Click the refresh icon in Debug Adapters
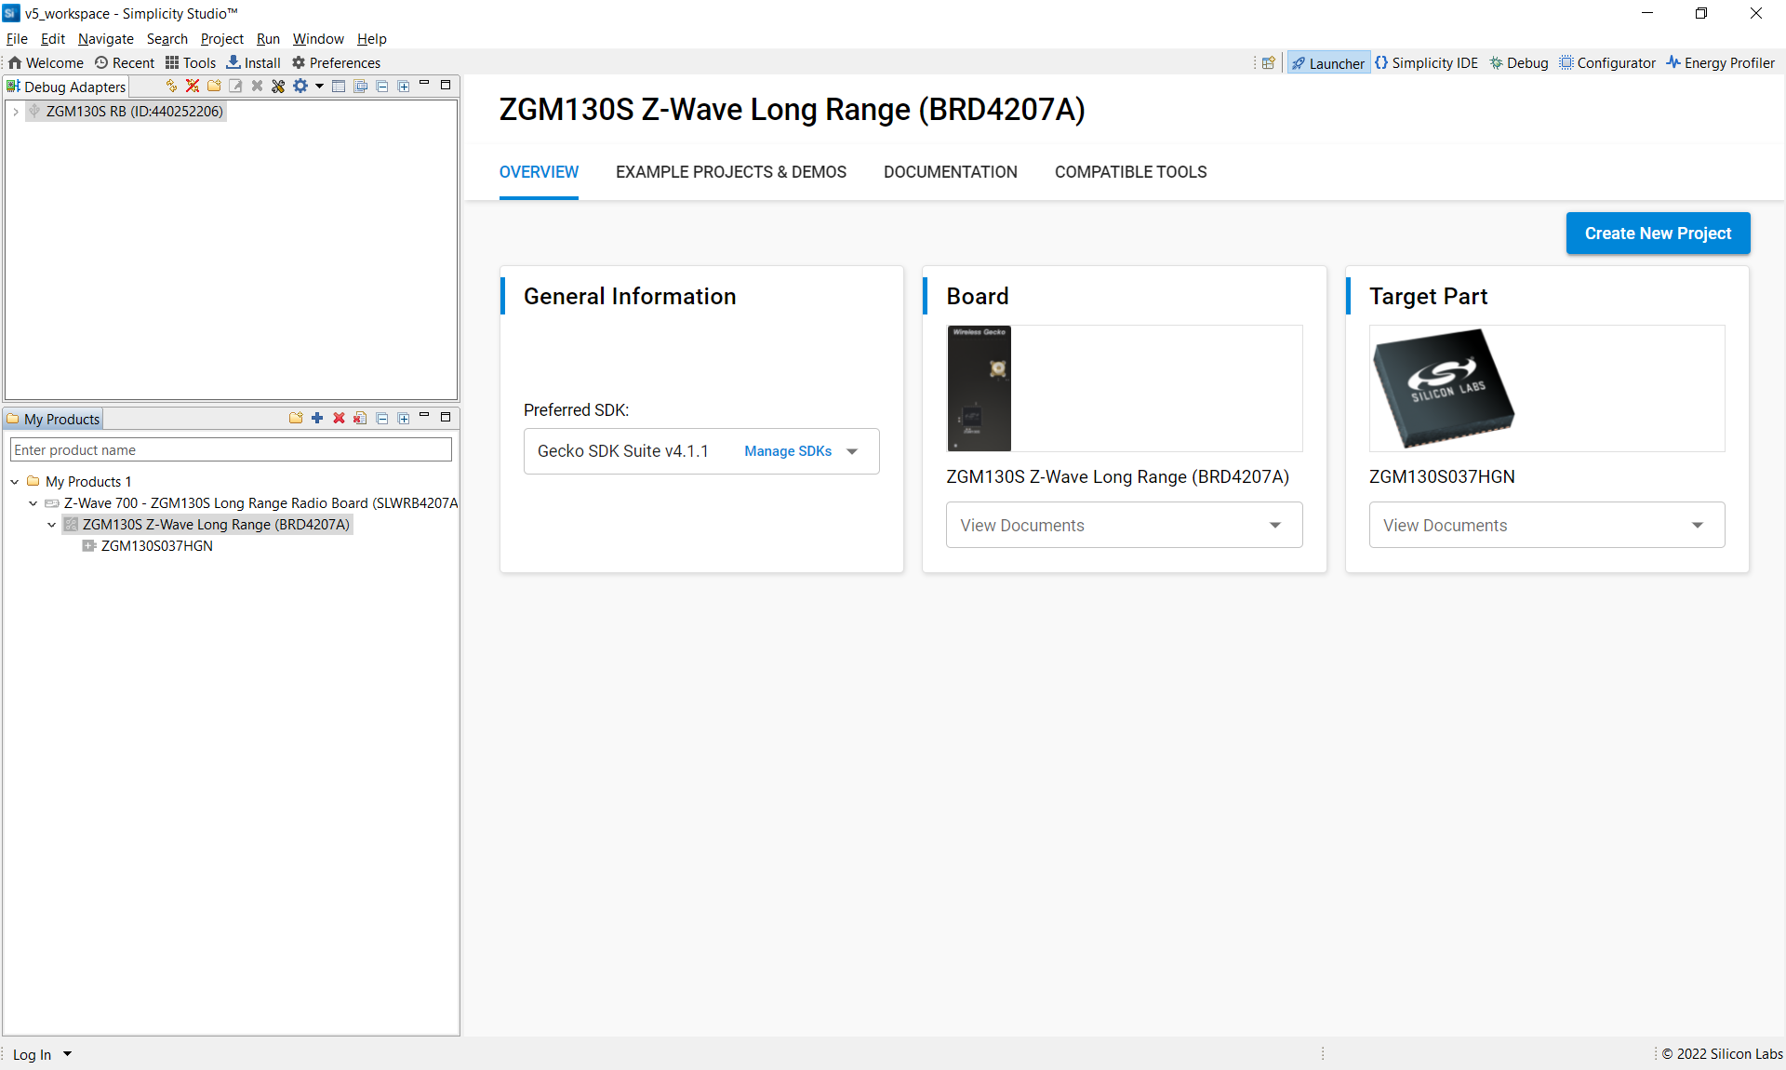1786x1070 pixels. pos(171,86)
